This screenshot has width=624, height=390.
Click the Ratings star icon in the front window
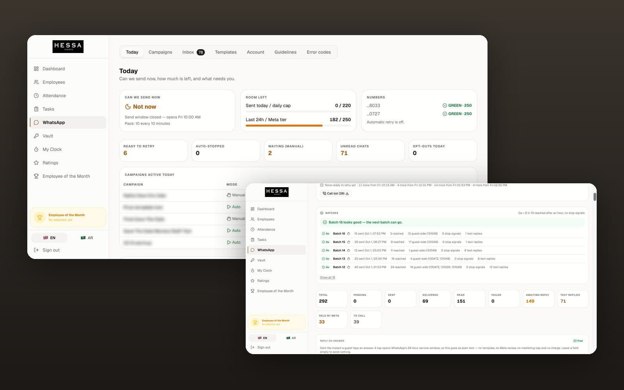coord(253,281)
